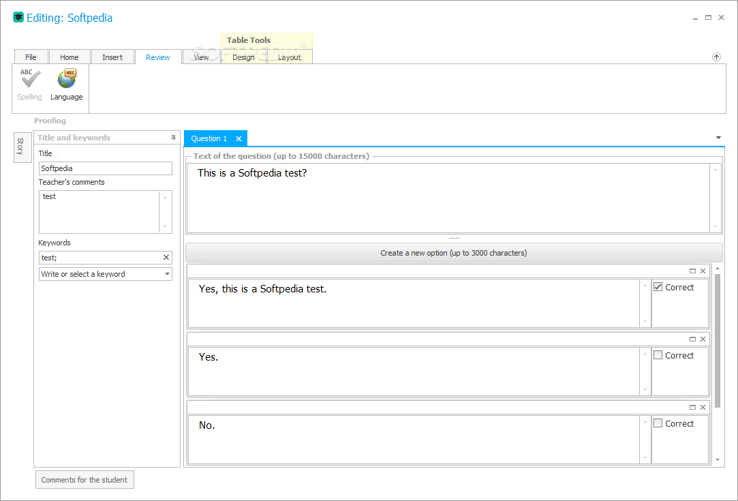Viewport: 738px width, 501px height.
Task: Mark the 'Yes.' option as Correct
Action: click(658, 355)
